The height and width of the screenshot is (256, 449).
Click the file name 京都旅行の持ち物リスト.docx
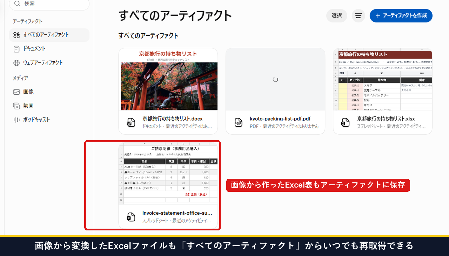coord(173,119)
